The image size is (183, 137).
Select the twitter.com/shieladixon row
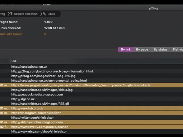tap(92, 118)
